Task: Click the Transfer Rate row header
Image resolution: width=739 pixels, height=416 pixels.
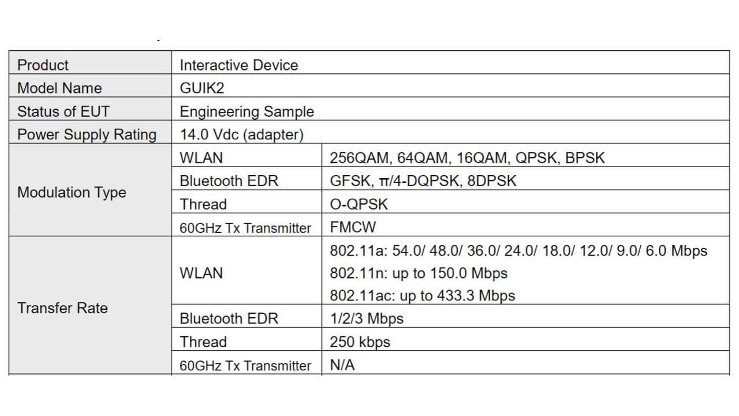Action: point(62,308)
